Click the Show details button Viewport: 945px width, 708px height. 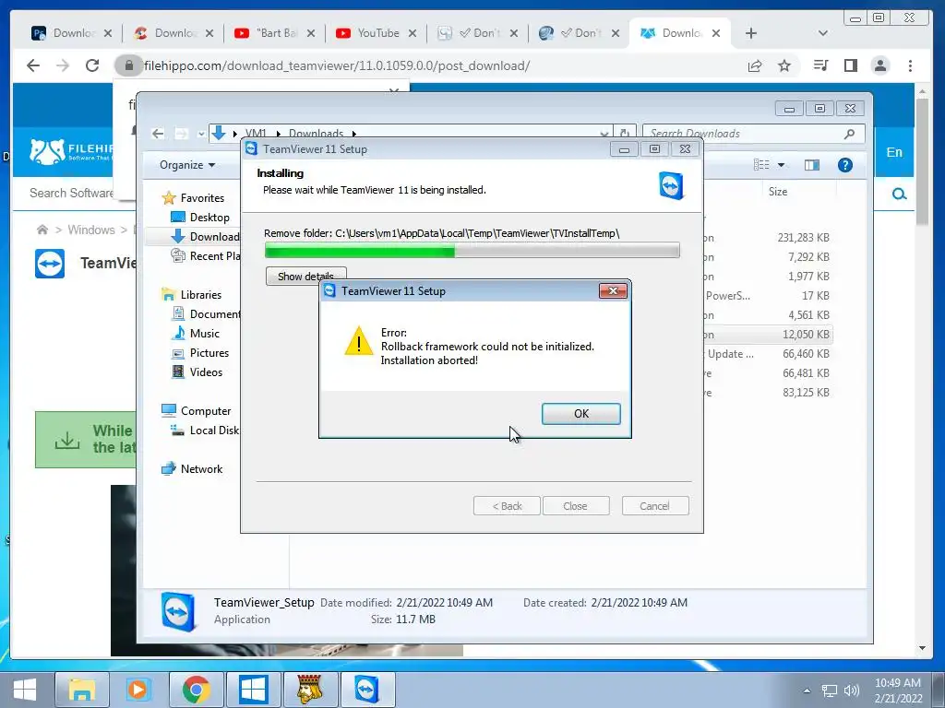point(305,276)
